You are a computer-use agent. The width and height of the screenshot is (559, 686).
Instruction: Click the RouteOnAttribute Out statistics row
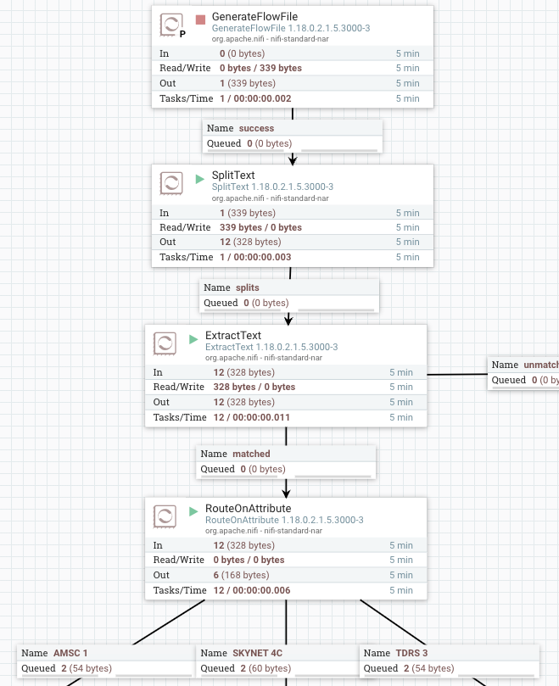click(286, 575)
